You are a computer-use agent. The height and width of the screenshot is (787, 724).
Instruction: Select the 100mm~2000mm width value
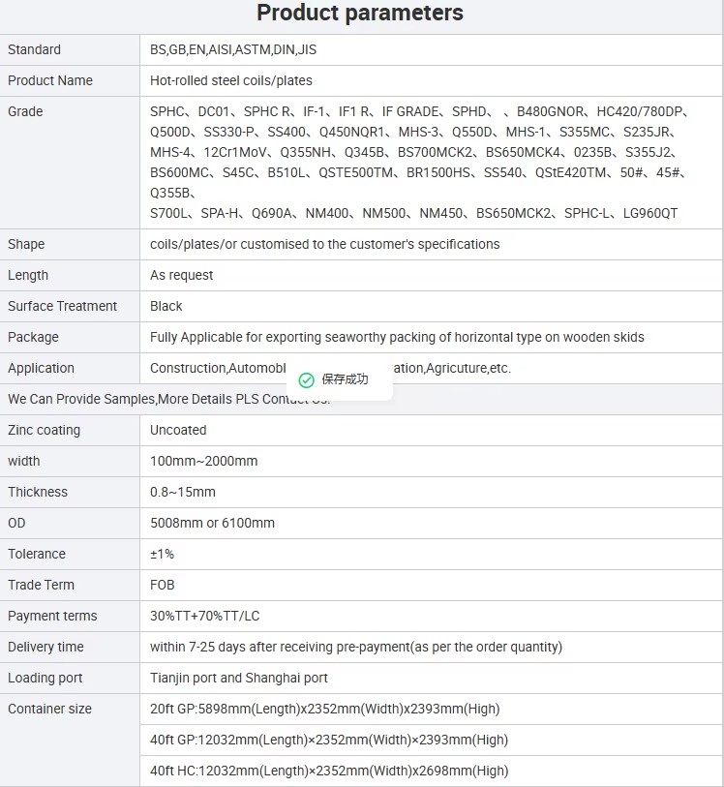click(203, 461)
